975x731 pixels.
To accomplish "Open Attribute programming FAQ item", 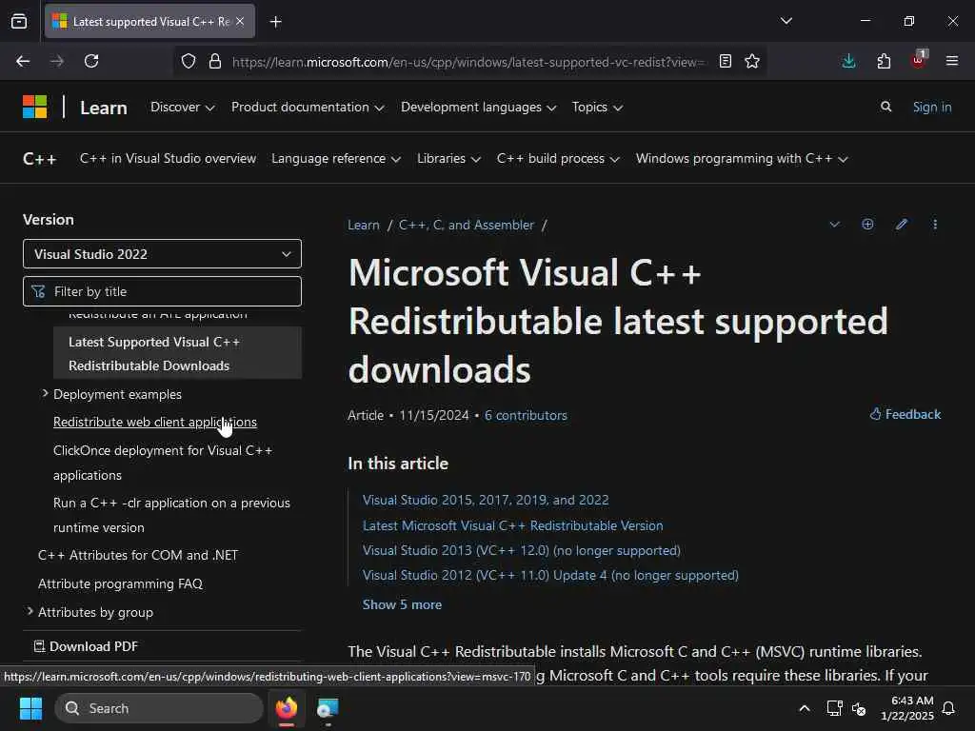I will [120, 583].
